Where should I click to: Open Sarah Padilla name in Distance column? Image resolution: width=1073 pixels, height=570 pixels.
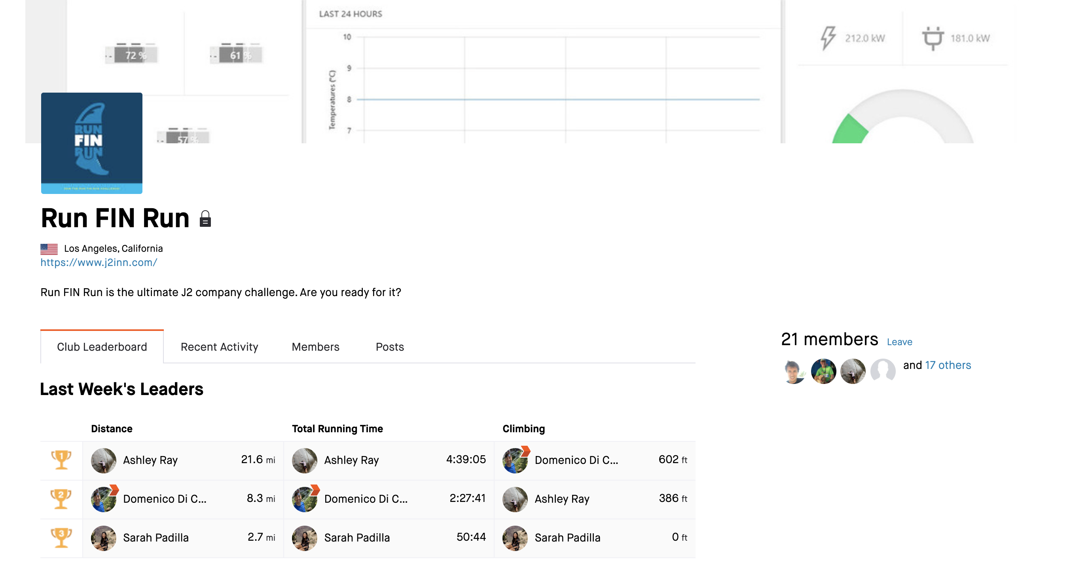156,538
